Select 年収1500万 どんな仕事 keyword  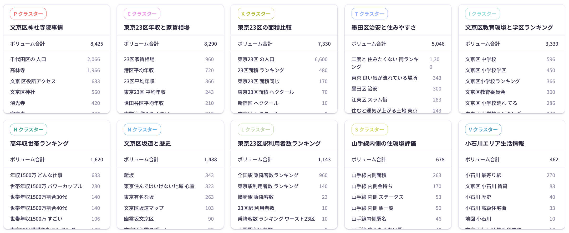36,175
